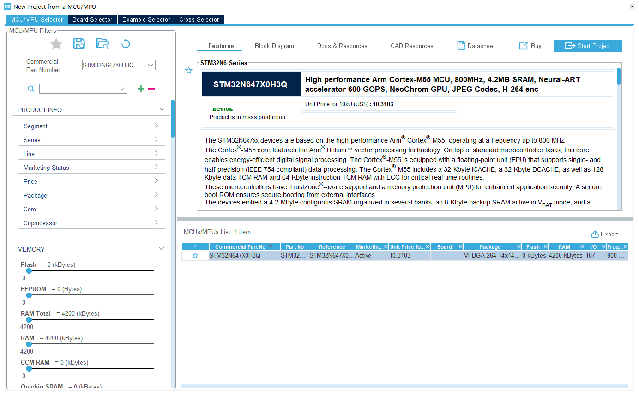
Task: Open the Example Selector tab
Action: 146,20
